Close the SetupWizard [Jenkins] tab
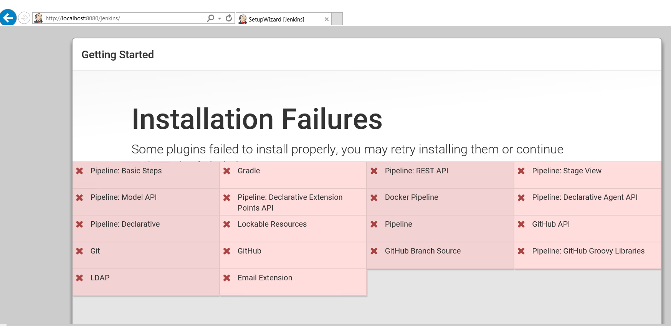The width and height of the screenshot is (671, 326). pos(327,19)
